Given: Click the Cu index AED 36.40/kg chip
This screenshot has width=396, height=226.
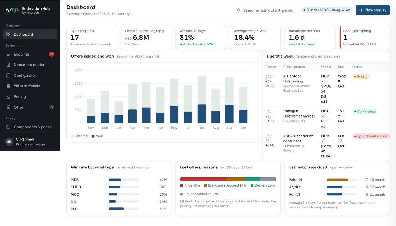Looking at the screenshot, I should [327, 10].
